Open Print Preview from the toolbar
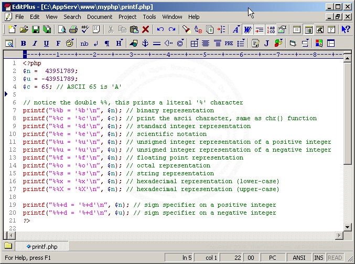Image resolution: width=355 pixels, height=264 pixels. pos(62,29)
